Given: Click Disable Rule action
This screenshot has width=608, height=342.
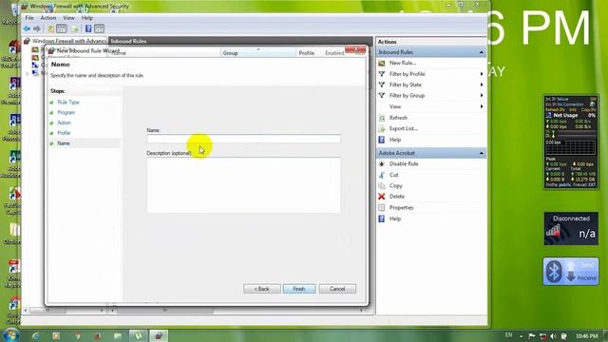Looking at the screenshot, I should coord(404,164).
